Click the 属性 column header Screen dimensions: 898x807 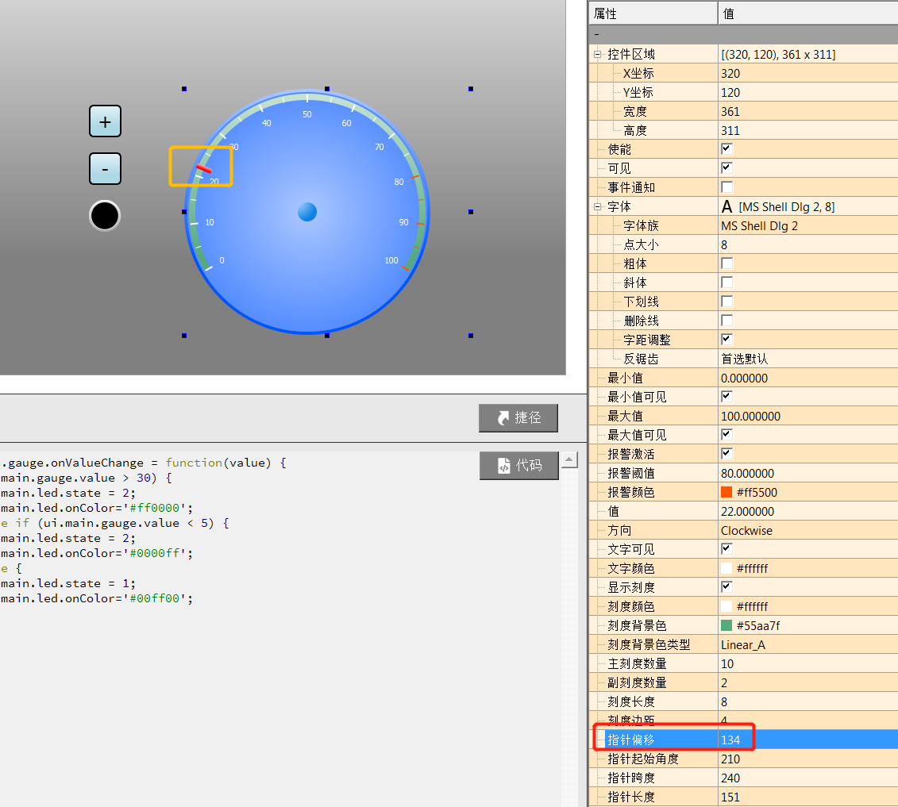[653, 13]
